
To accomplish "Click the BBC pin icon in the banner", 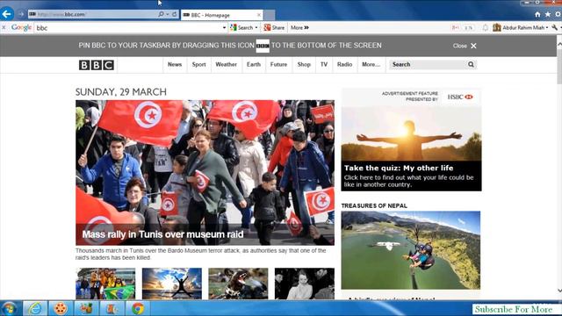I will (x=263, y=46).
